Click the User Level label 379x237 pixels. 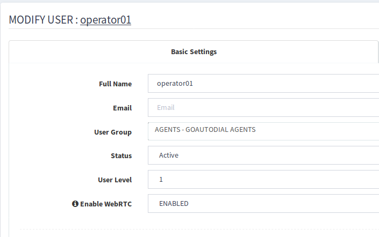click(x=115, y=180)
